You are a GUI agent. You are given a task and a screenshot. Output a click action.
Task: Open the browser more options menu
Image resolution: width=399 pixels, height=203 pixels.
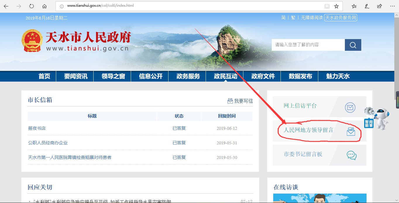tap(392, 6)
